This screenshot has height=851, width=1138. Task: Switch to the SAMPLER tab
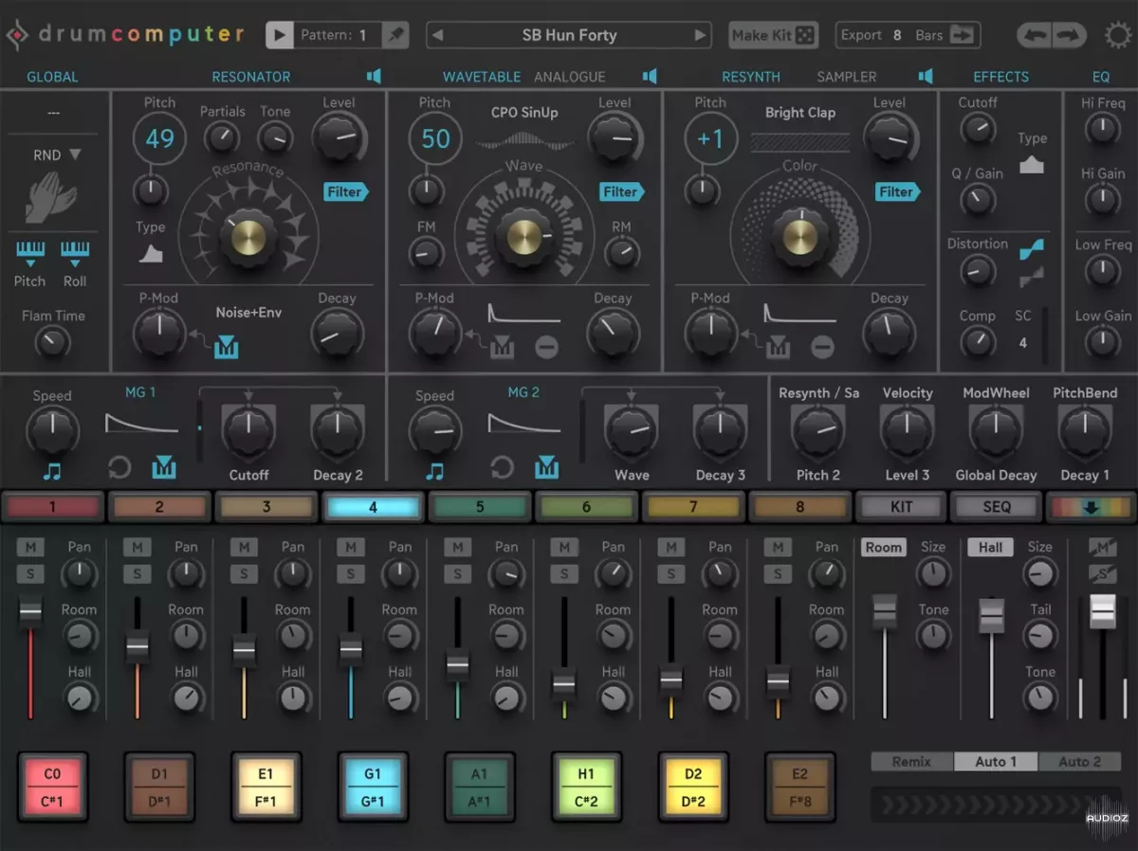point(847,77)
